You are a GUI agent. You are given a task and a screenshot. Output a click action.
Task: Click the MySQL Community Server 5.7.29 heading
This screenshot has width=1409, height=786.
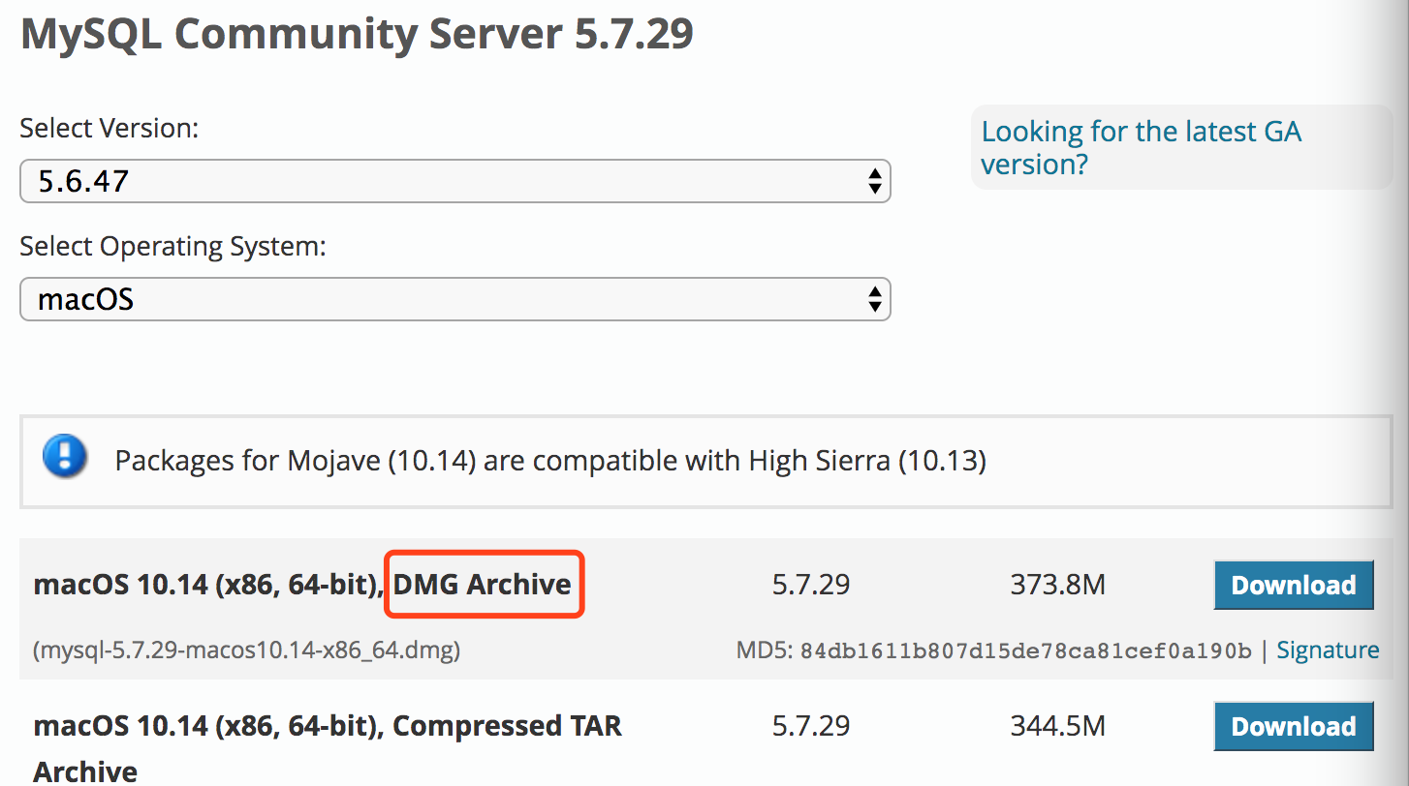coord(357,35)
